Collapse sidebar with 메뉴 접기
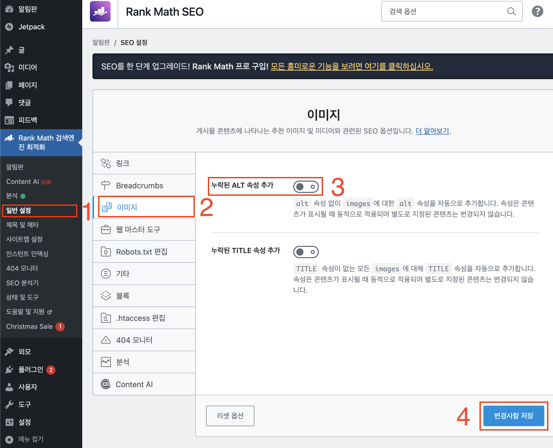This screenshot has height=448, width=553. 25,439
